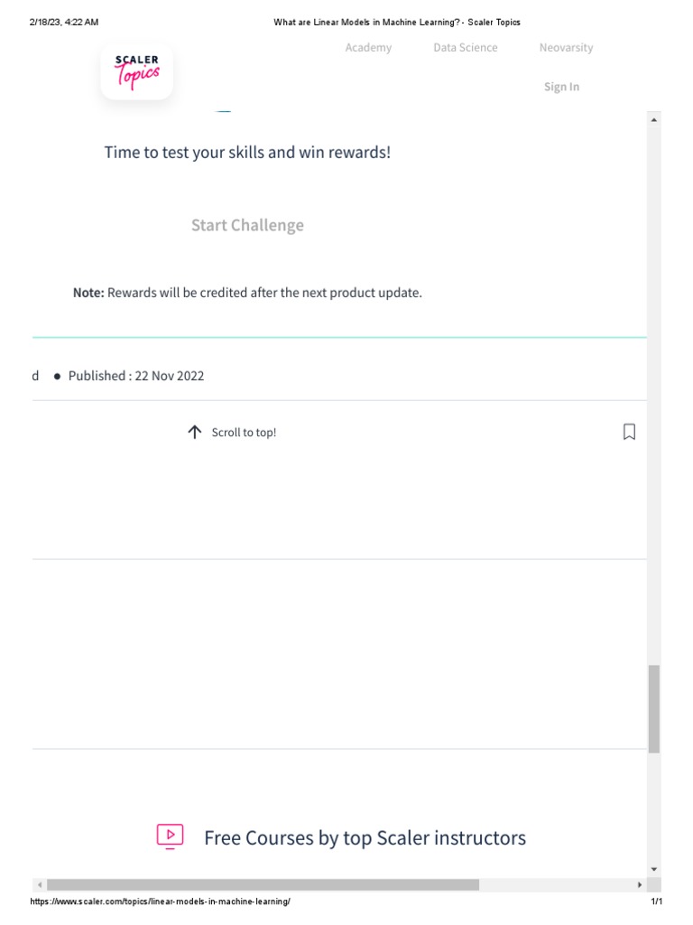Click the Free Courses by top Scaler instructors heading
This screenshot has height=925, width=693.
pos(365,837)
